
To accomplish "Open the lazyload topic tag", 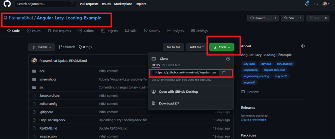I will 266,64.
